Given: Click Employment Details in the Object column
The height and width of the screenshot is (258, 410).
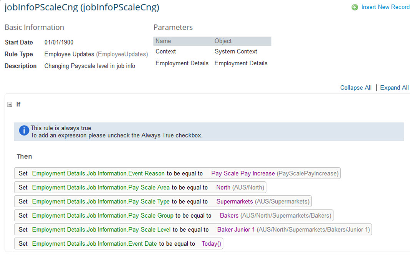Looking at the screenshot, I should pos(241,63).
